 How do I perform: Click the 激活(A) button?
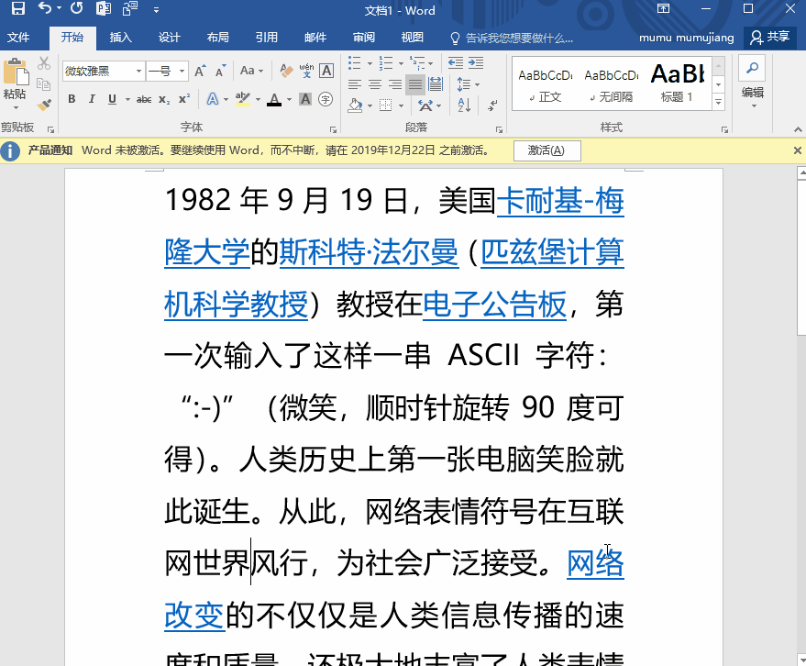(x=547, y=150)
